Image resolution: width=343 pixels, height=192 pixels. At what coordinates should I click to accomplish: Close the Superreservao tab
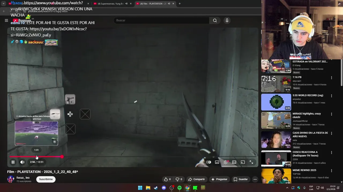coord(131,3)
